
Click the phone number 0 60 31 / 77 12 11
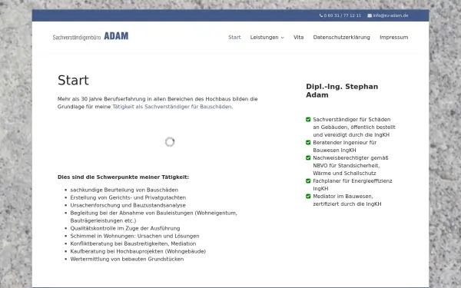pos(343,15)
